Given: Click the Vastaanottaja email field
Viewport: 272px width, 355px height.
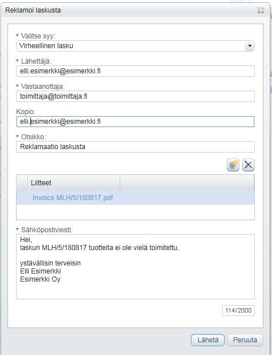Looking at the screenshot, I should click(135, 96).
